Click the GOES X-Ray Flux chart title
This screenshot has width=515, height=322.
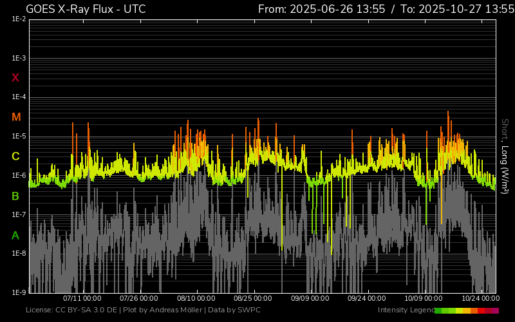86,9
